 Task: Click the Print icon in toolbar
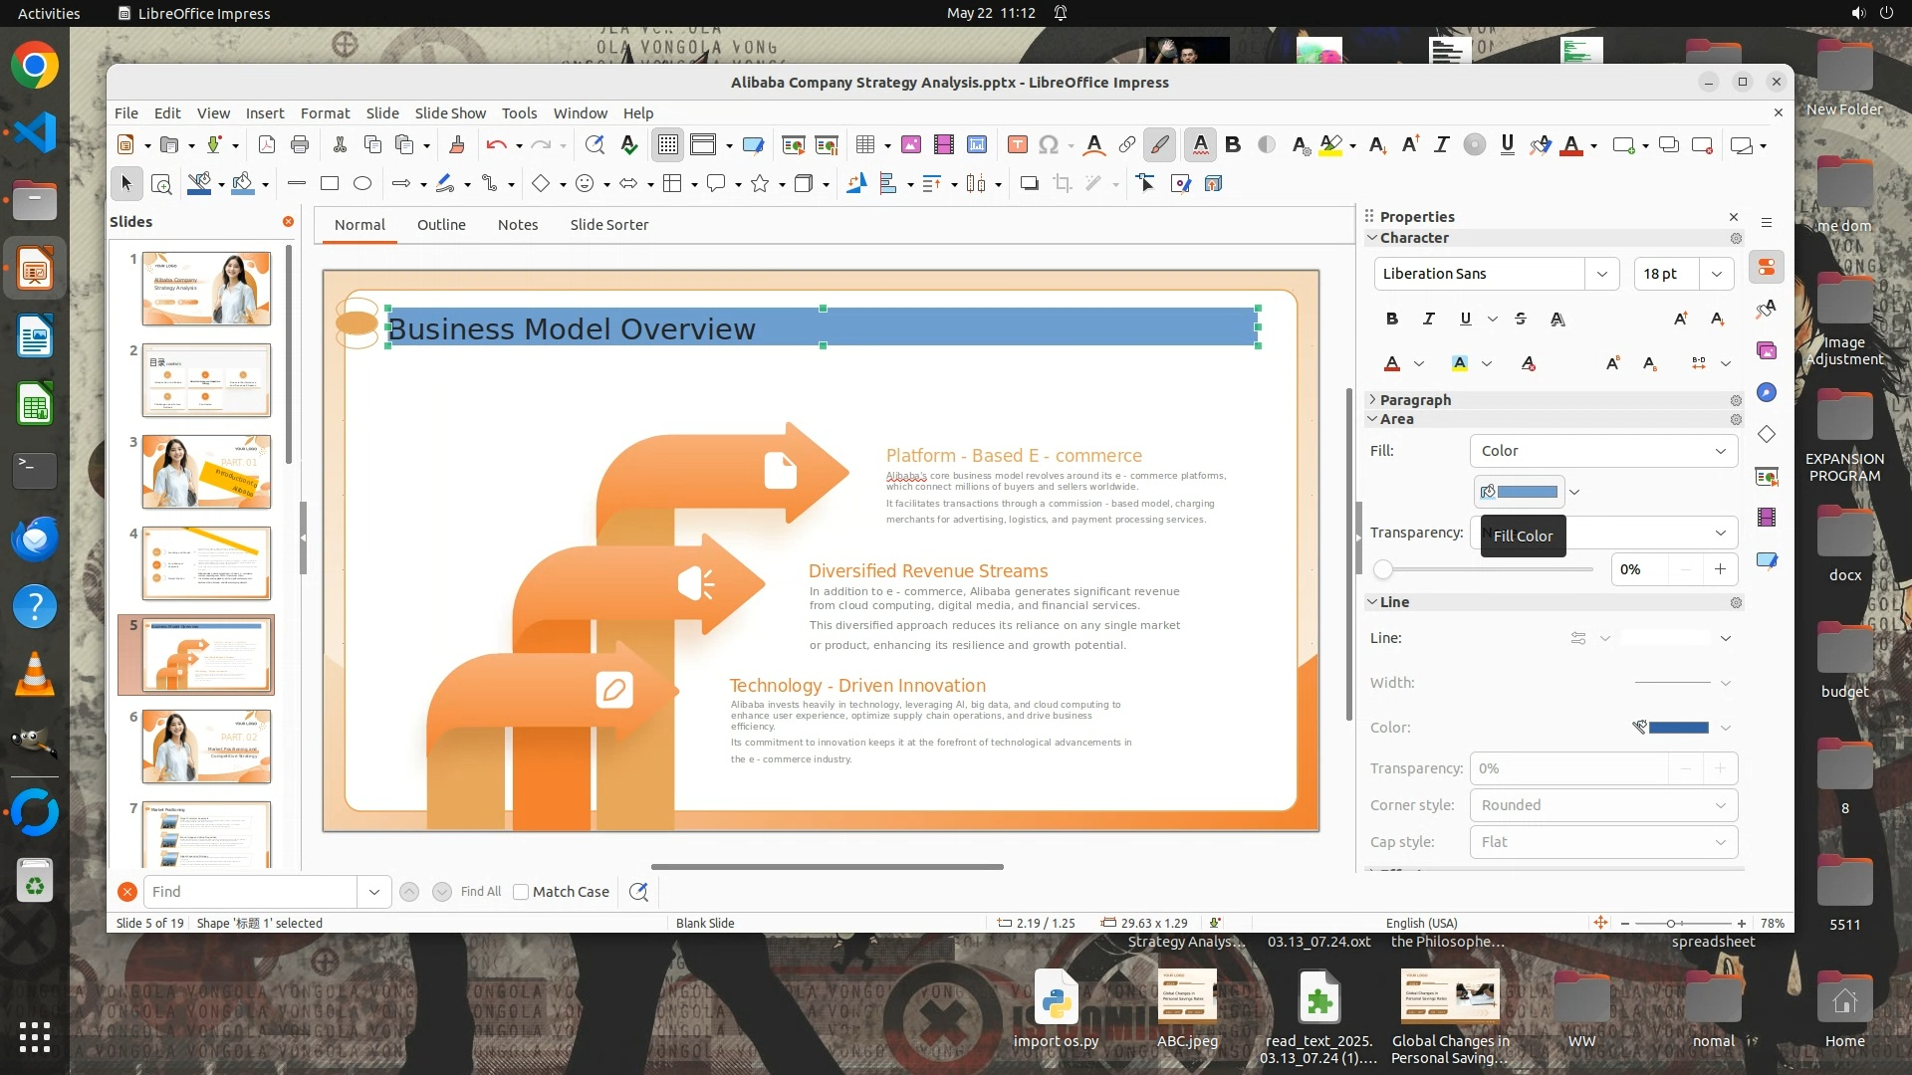(x=300, y=145)
